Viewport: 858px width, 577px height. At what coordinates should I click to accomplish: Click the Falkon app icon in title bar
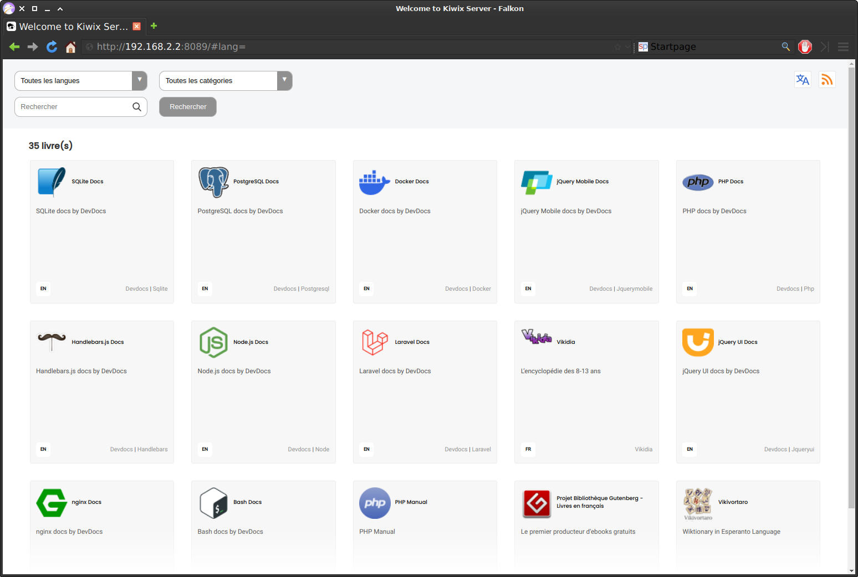[x=8, y=8]
